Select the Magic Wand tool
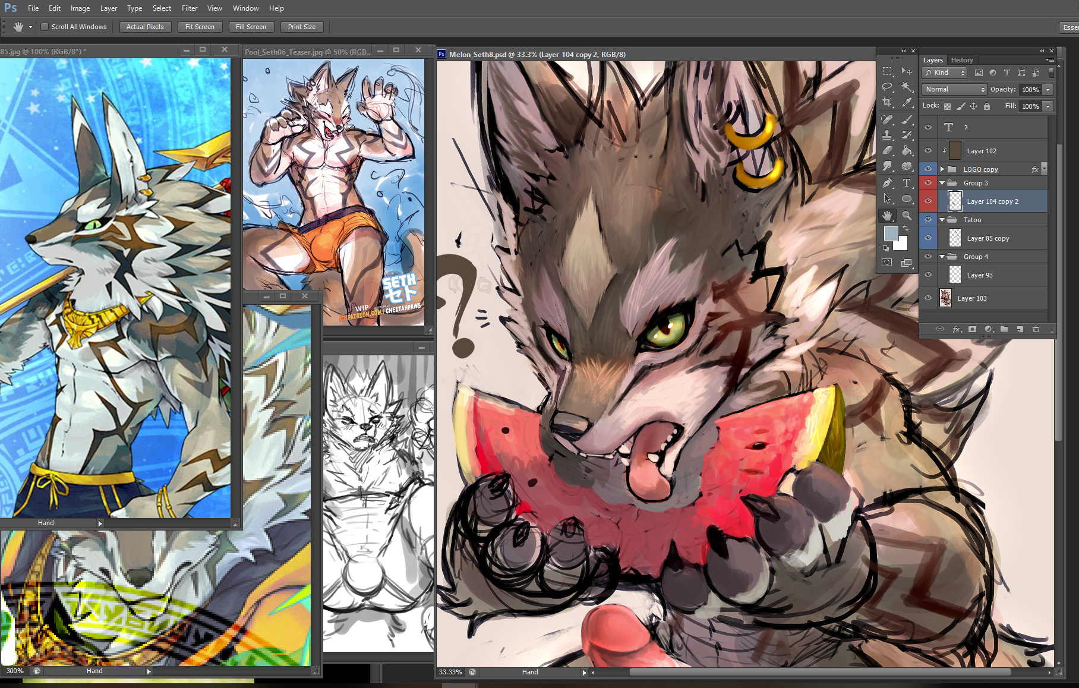 click(x=907, y=87)
